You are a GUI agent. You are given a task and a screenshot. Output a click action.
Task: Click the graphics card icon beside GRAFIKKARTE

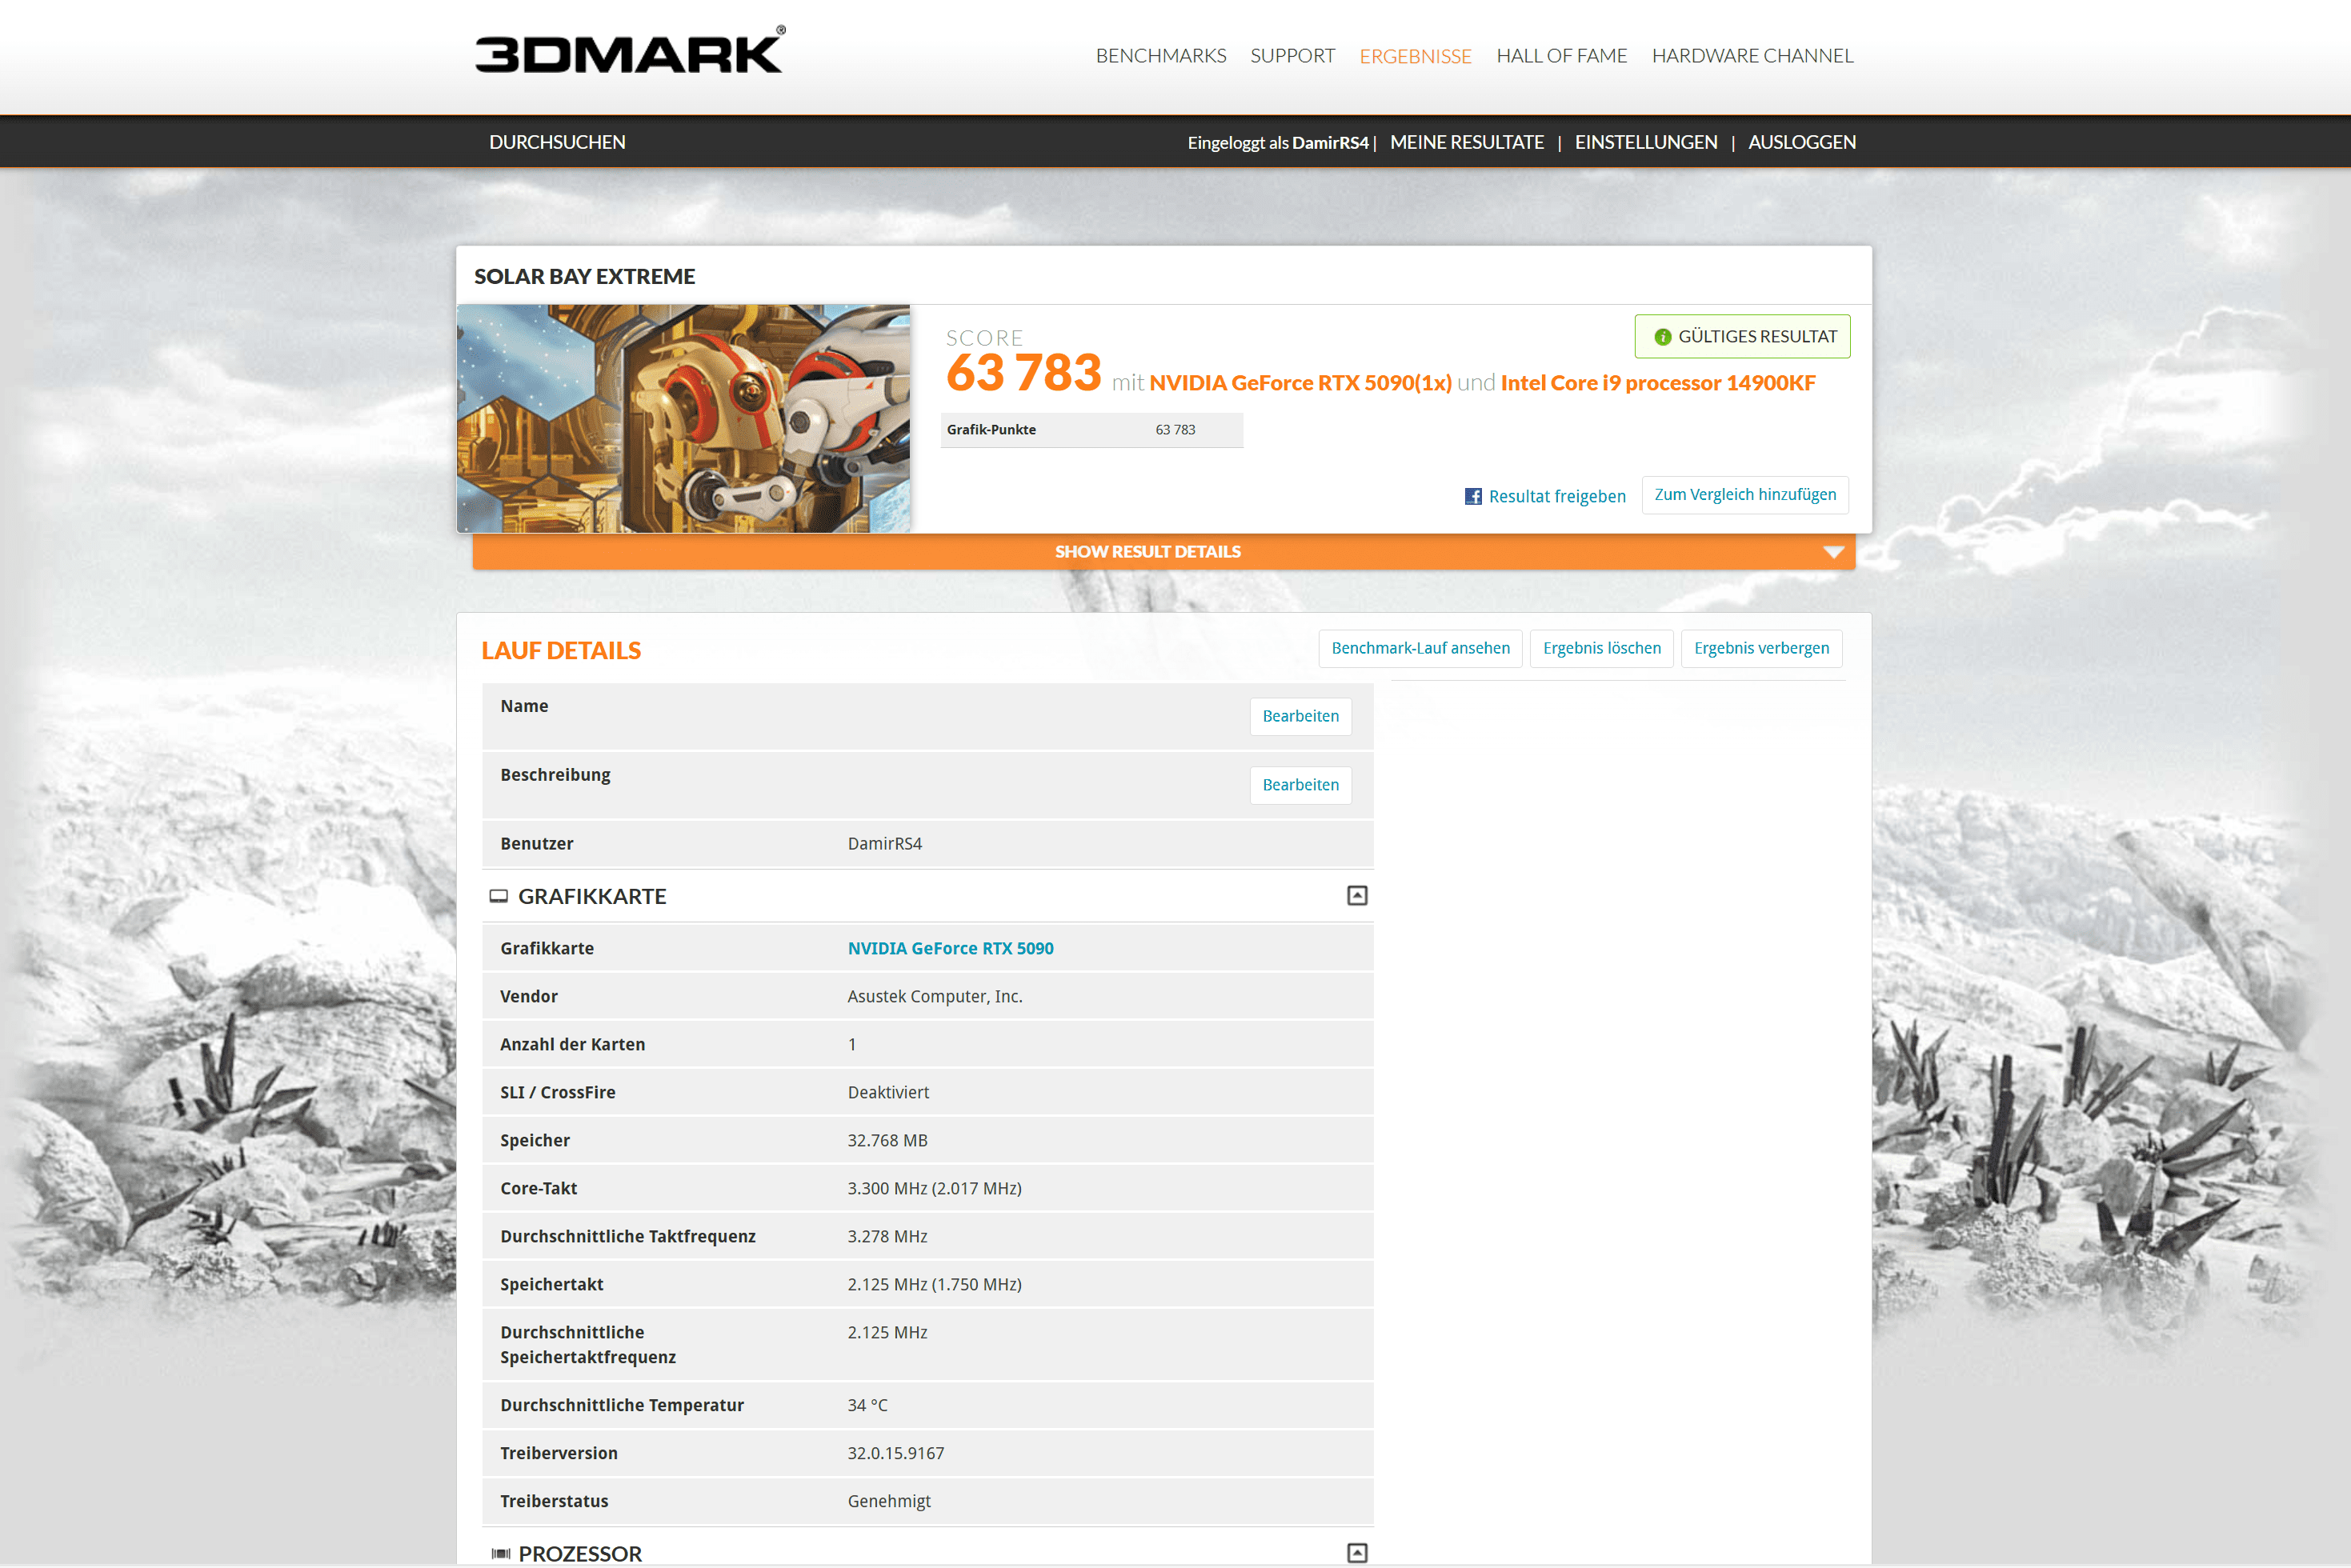pos(499,896)
